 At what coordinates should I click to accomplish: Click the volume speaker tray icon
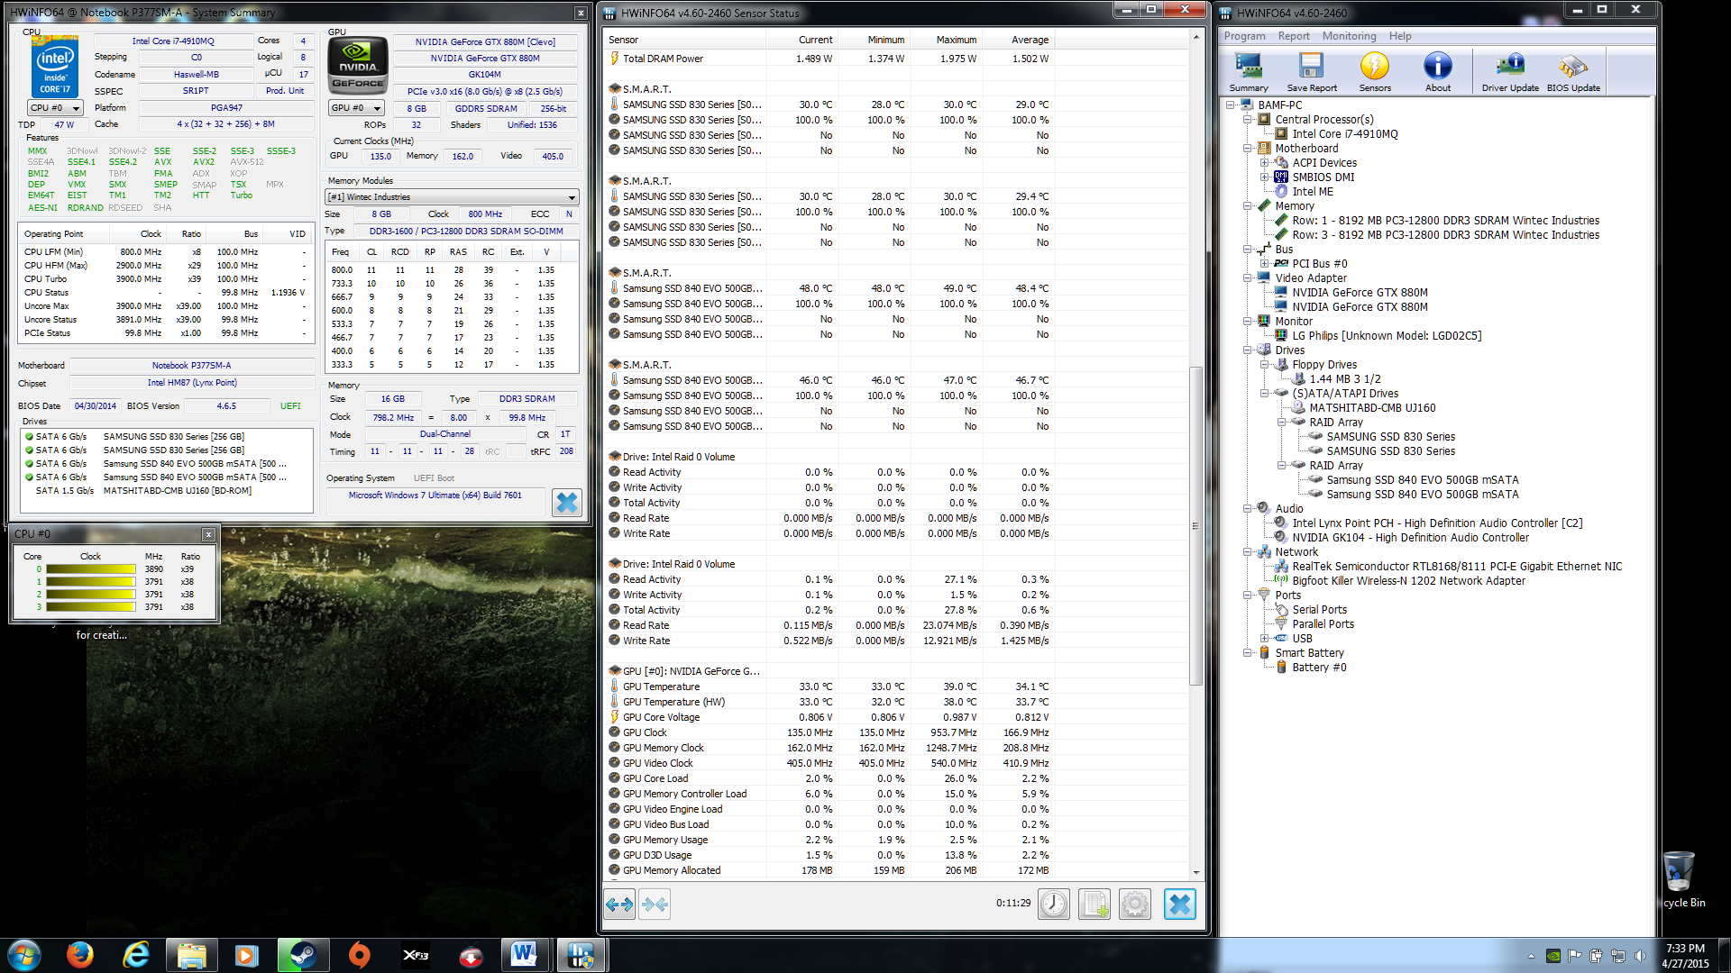(x=1639, y=956)
